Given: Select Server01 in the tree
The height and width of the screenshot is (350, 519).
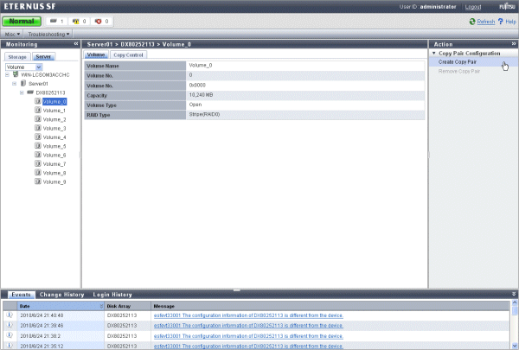Looking at the screenshot, I should click(x=38, y=84).
